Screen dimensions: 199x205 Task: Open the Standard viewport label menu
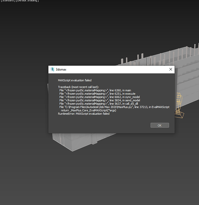coord(7,1)
